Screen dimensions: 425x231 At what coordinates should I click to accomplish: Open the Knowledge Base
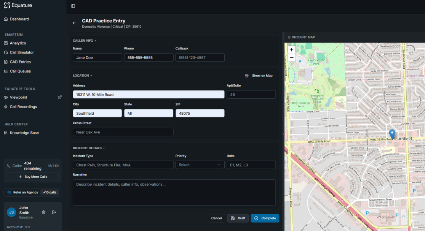24,133
